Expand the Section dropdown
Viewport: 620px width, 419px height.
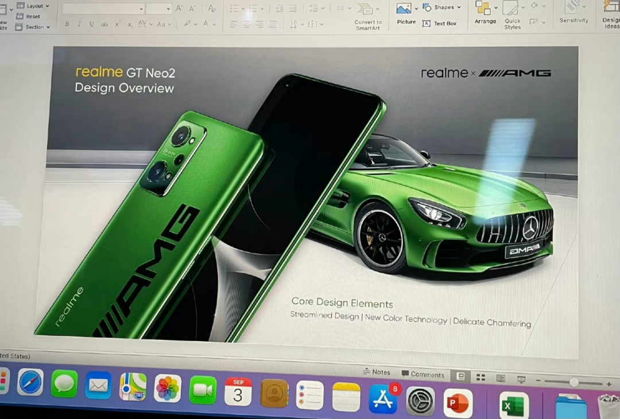[x=33, y=28]
